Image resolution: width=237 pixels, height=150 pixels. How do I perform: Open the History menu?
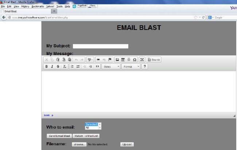[x=25, y=6]
